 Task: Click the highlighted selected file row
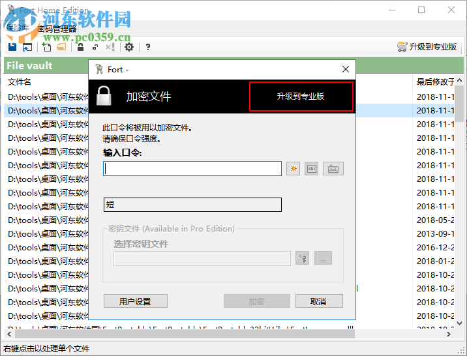coord(230,111)
